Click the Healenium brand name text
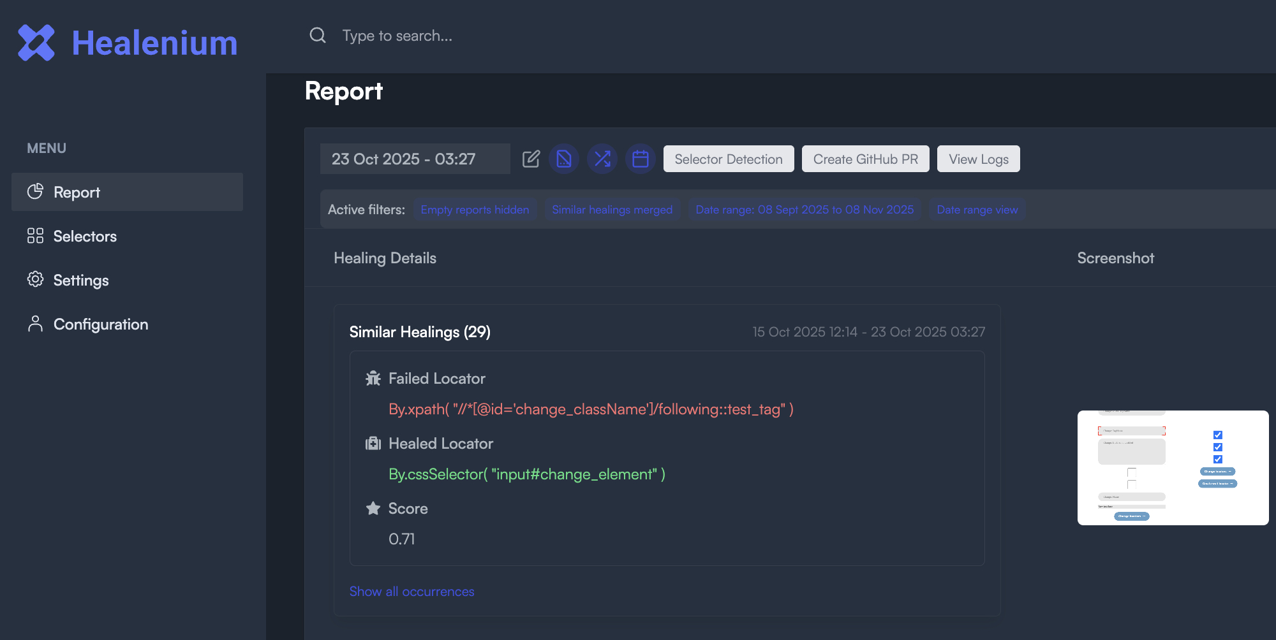1276x640 pixels. [154, 43]
